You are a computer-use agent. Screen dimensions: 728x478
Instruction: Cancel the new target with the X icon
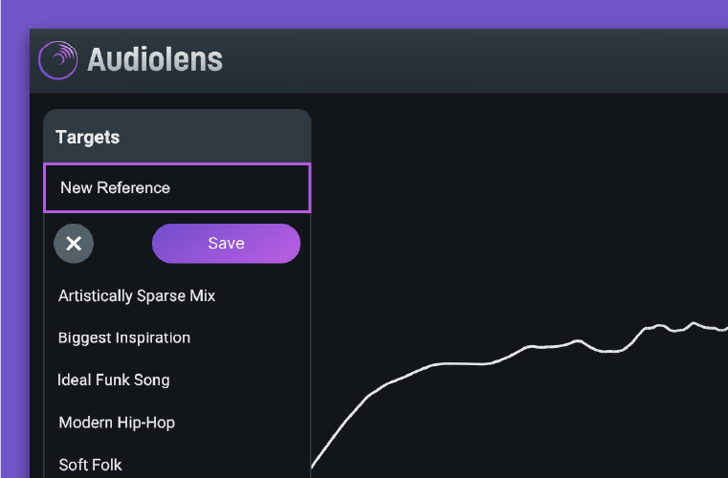[74, 244]
